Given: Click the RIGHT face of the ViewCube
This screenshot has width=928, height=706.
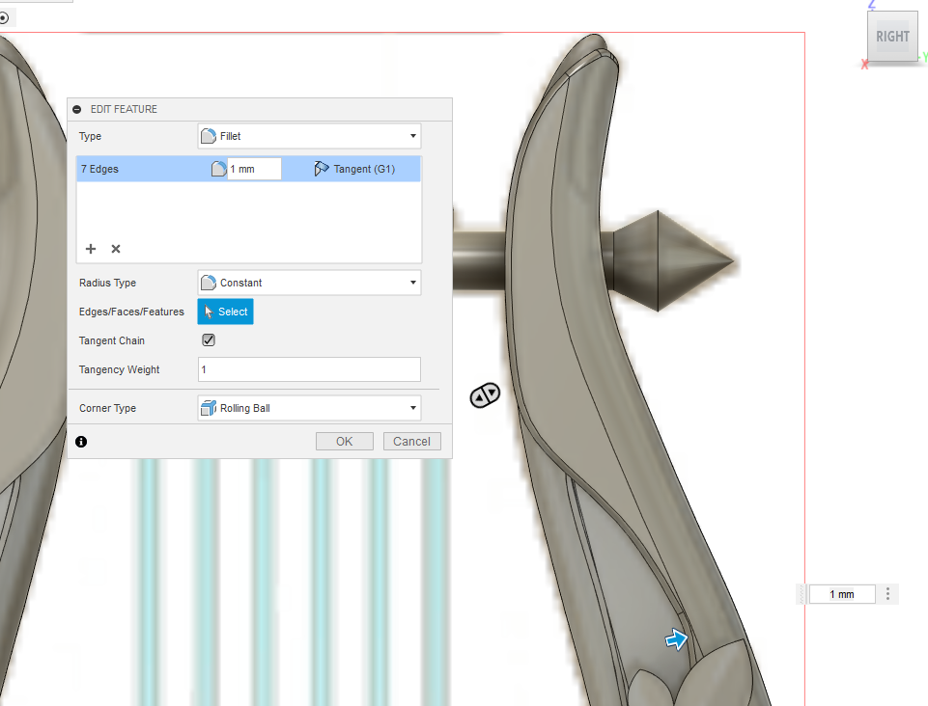Looking at the screenshot, I should tap(892, 37).
